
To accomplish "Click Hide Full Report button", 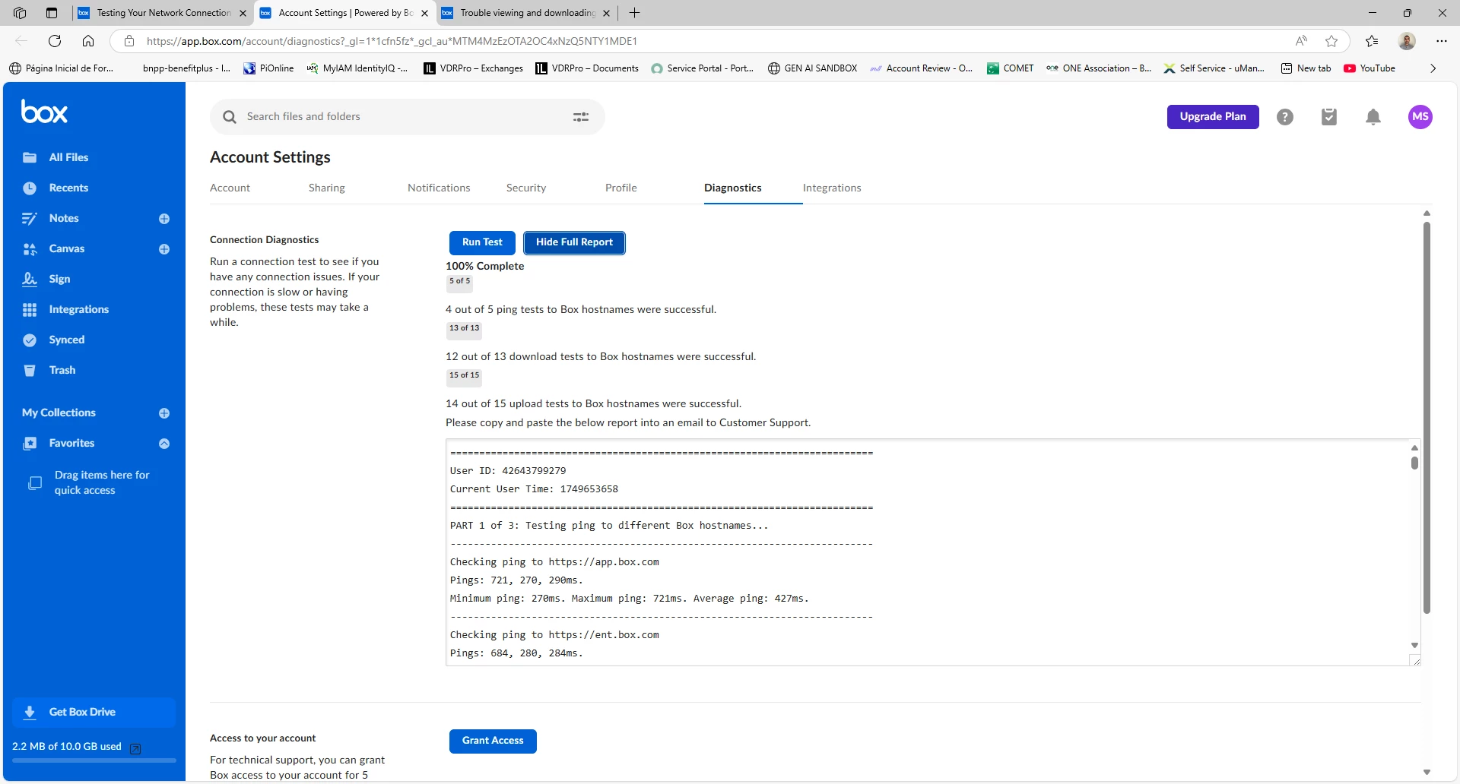I will (x=574, y=242).
